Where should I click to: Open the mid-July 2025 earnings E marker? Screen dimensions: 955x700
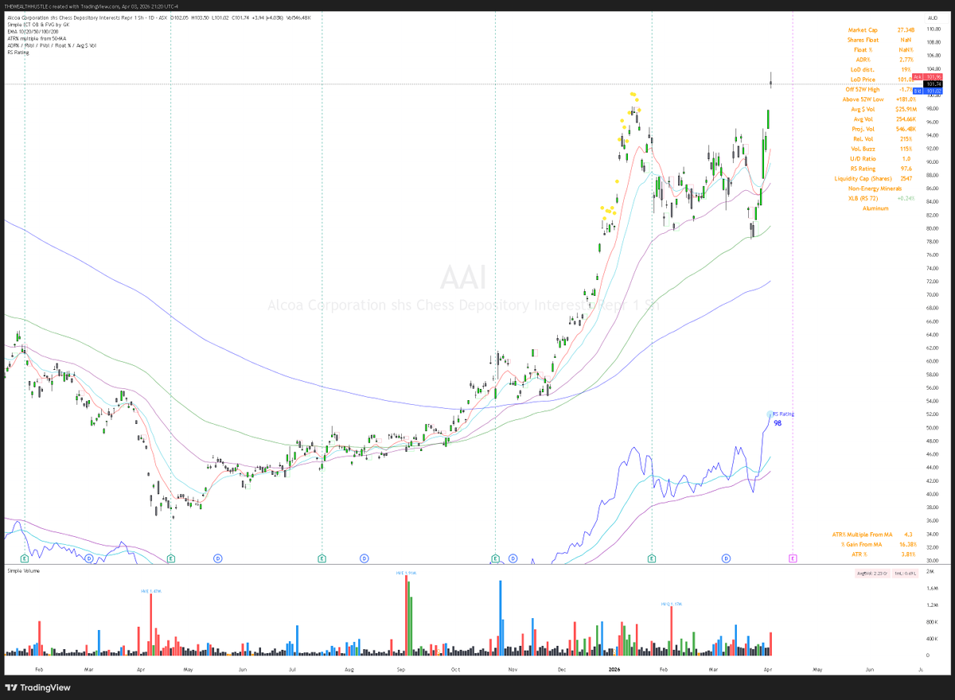[x=322, y=559]
